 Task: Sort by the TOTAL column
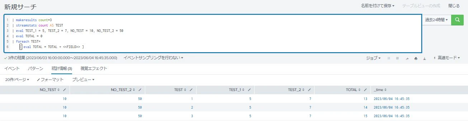353,90
